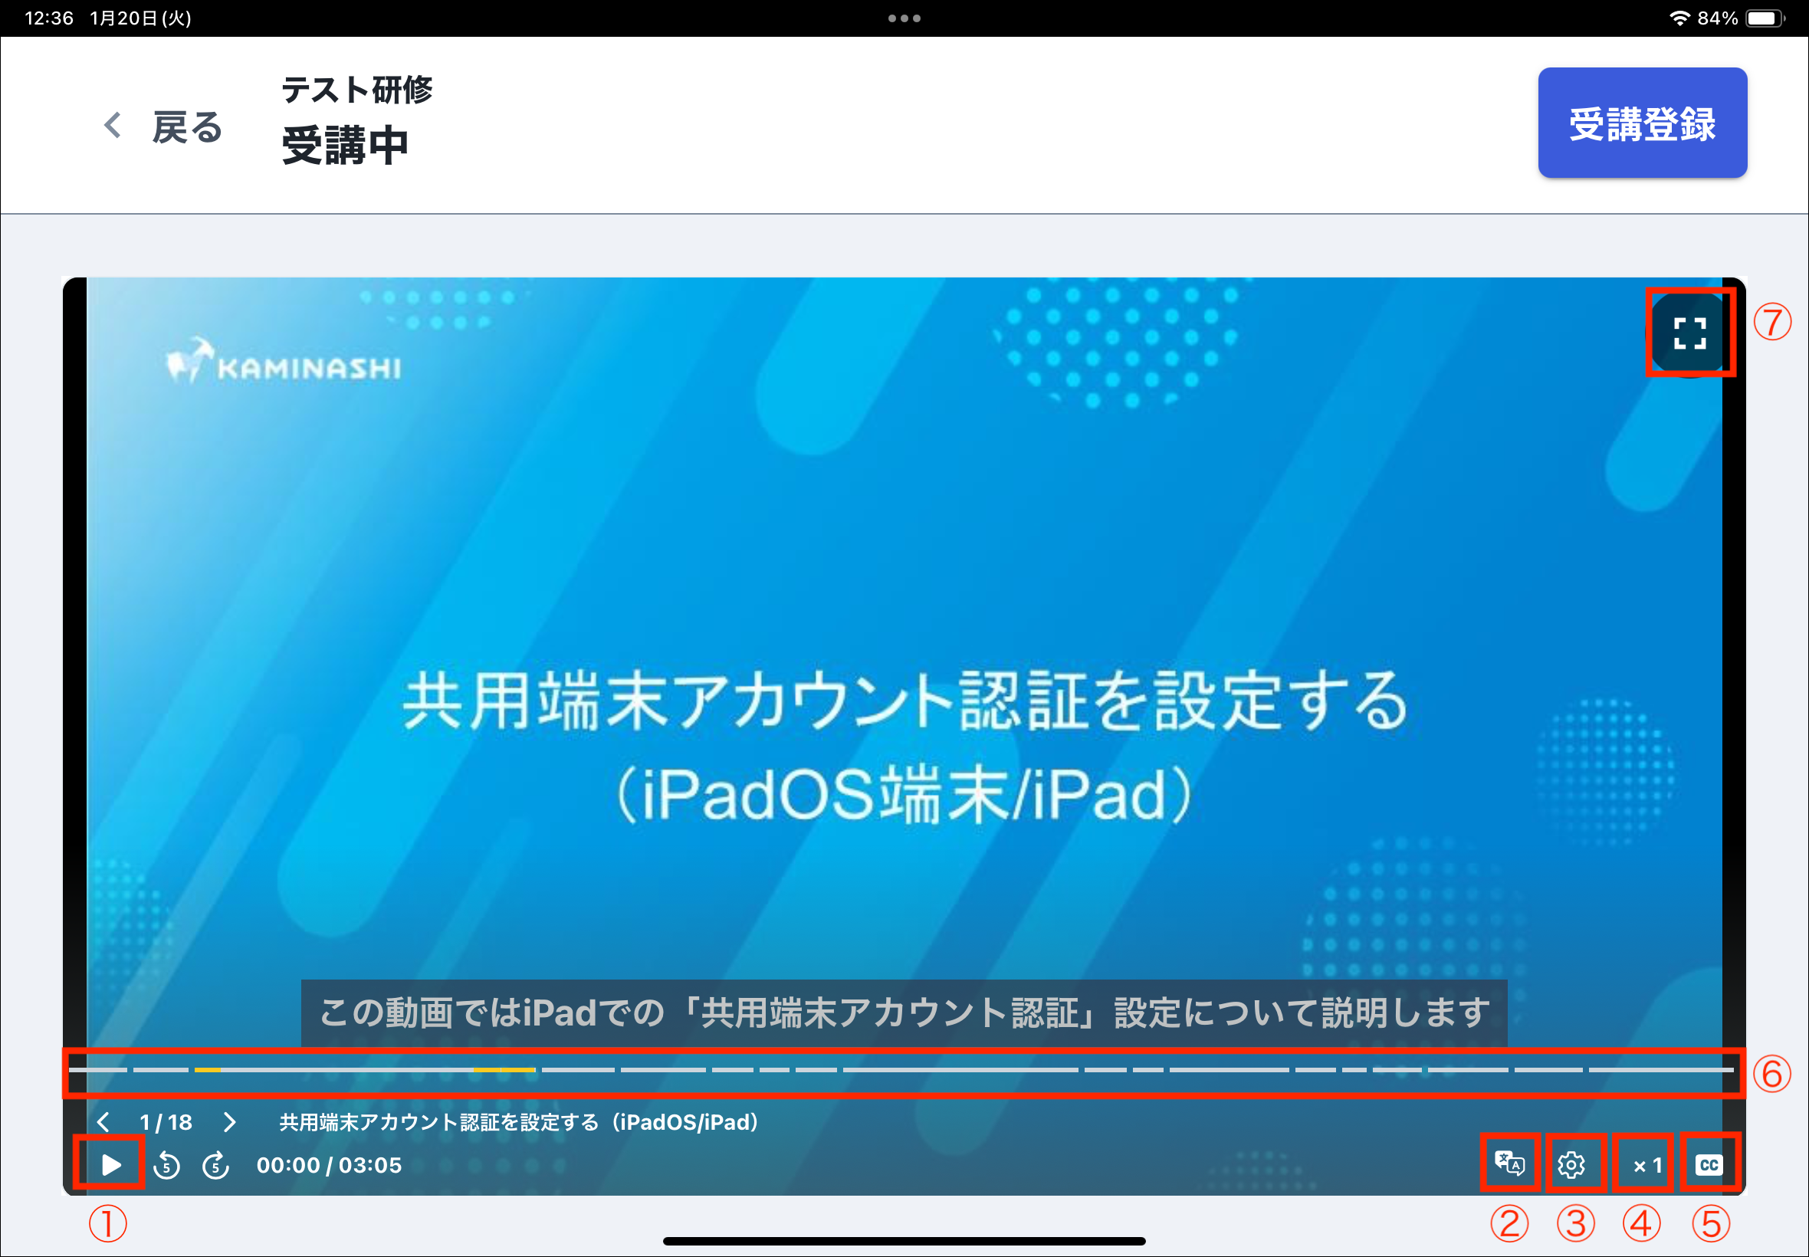Rewind the video 5 seconds
Screen dimensions: 1809x1257
pos(166,1165)
